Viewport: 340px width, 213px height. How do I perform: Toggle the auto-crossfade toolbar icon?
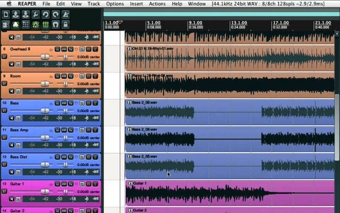click(x=6, y=25)
